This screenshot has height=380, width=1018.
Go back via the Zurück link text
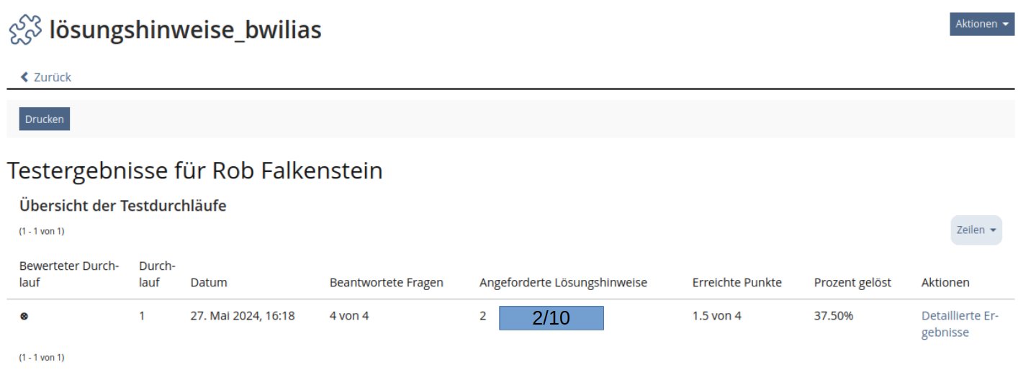[x=53, y=77]
